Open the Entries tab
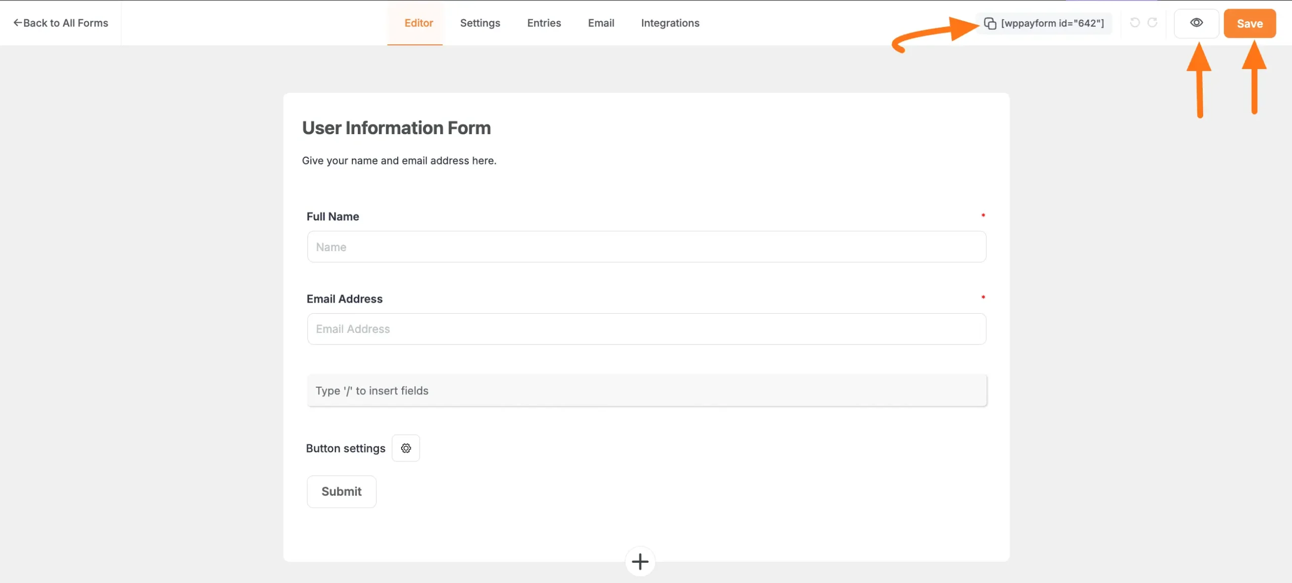Screen dimensions: 1292x583 click(544, 23)
